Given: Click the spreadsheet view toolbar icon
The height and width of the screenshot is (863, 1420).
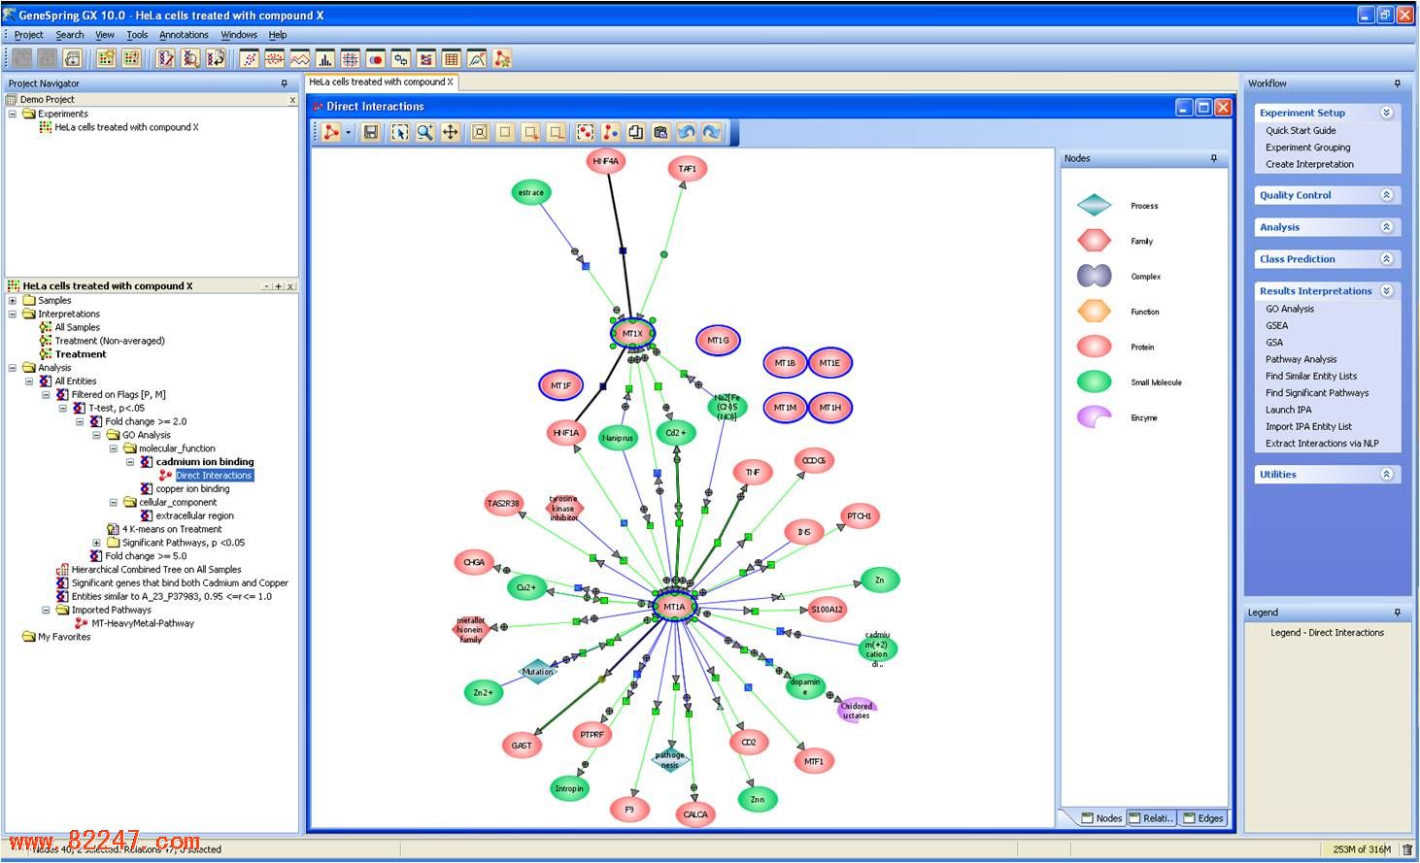Looking at the screenshot, I should tap(452, 59).
